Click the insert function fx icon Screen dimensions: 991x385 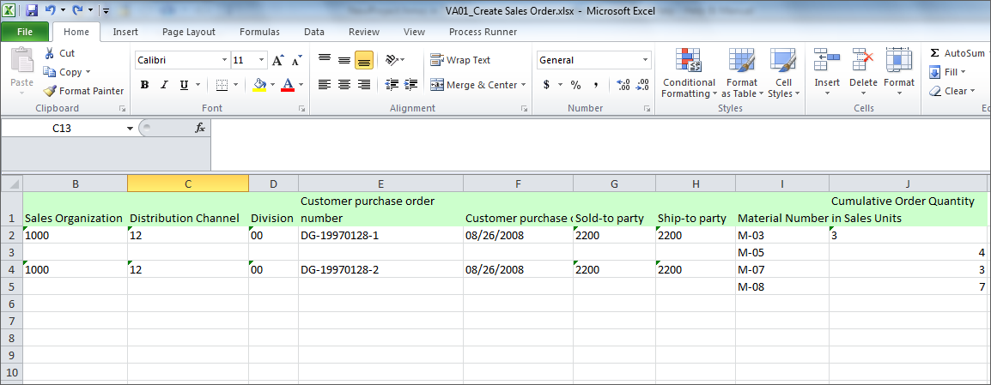(x=200, y=128)
